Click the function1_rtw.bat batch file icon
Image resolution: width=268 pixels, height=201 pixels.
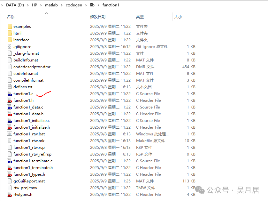[10, 134]
